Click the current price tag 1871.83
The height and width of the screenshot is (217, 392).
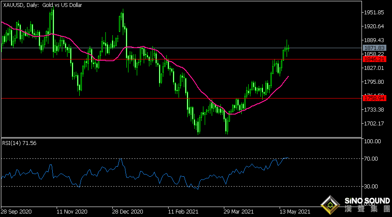pyautogui.click(x=374, y=48)
